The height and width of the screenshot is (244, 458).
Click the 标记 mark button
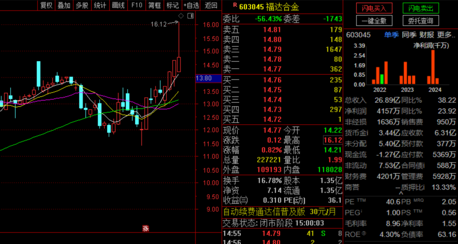tap(172, 5)
